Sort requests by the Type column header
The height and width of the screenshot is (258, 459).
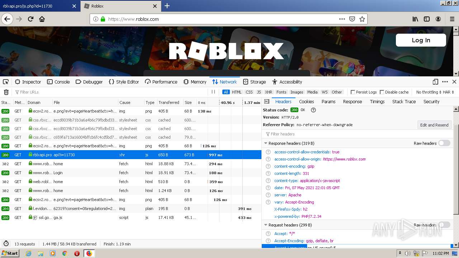[151, 102]
